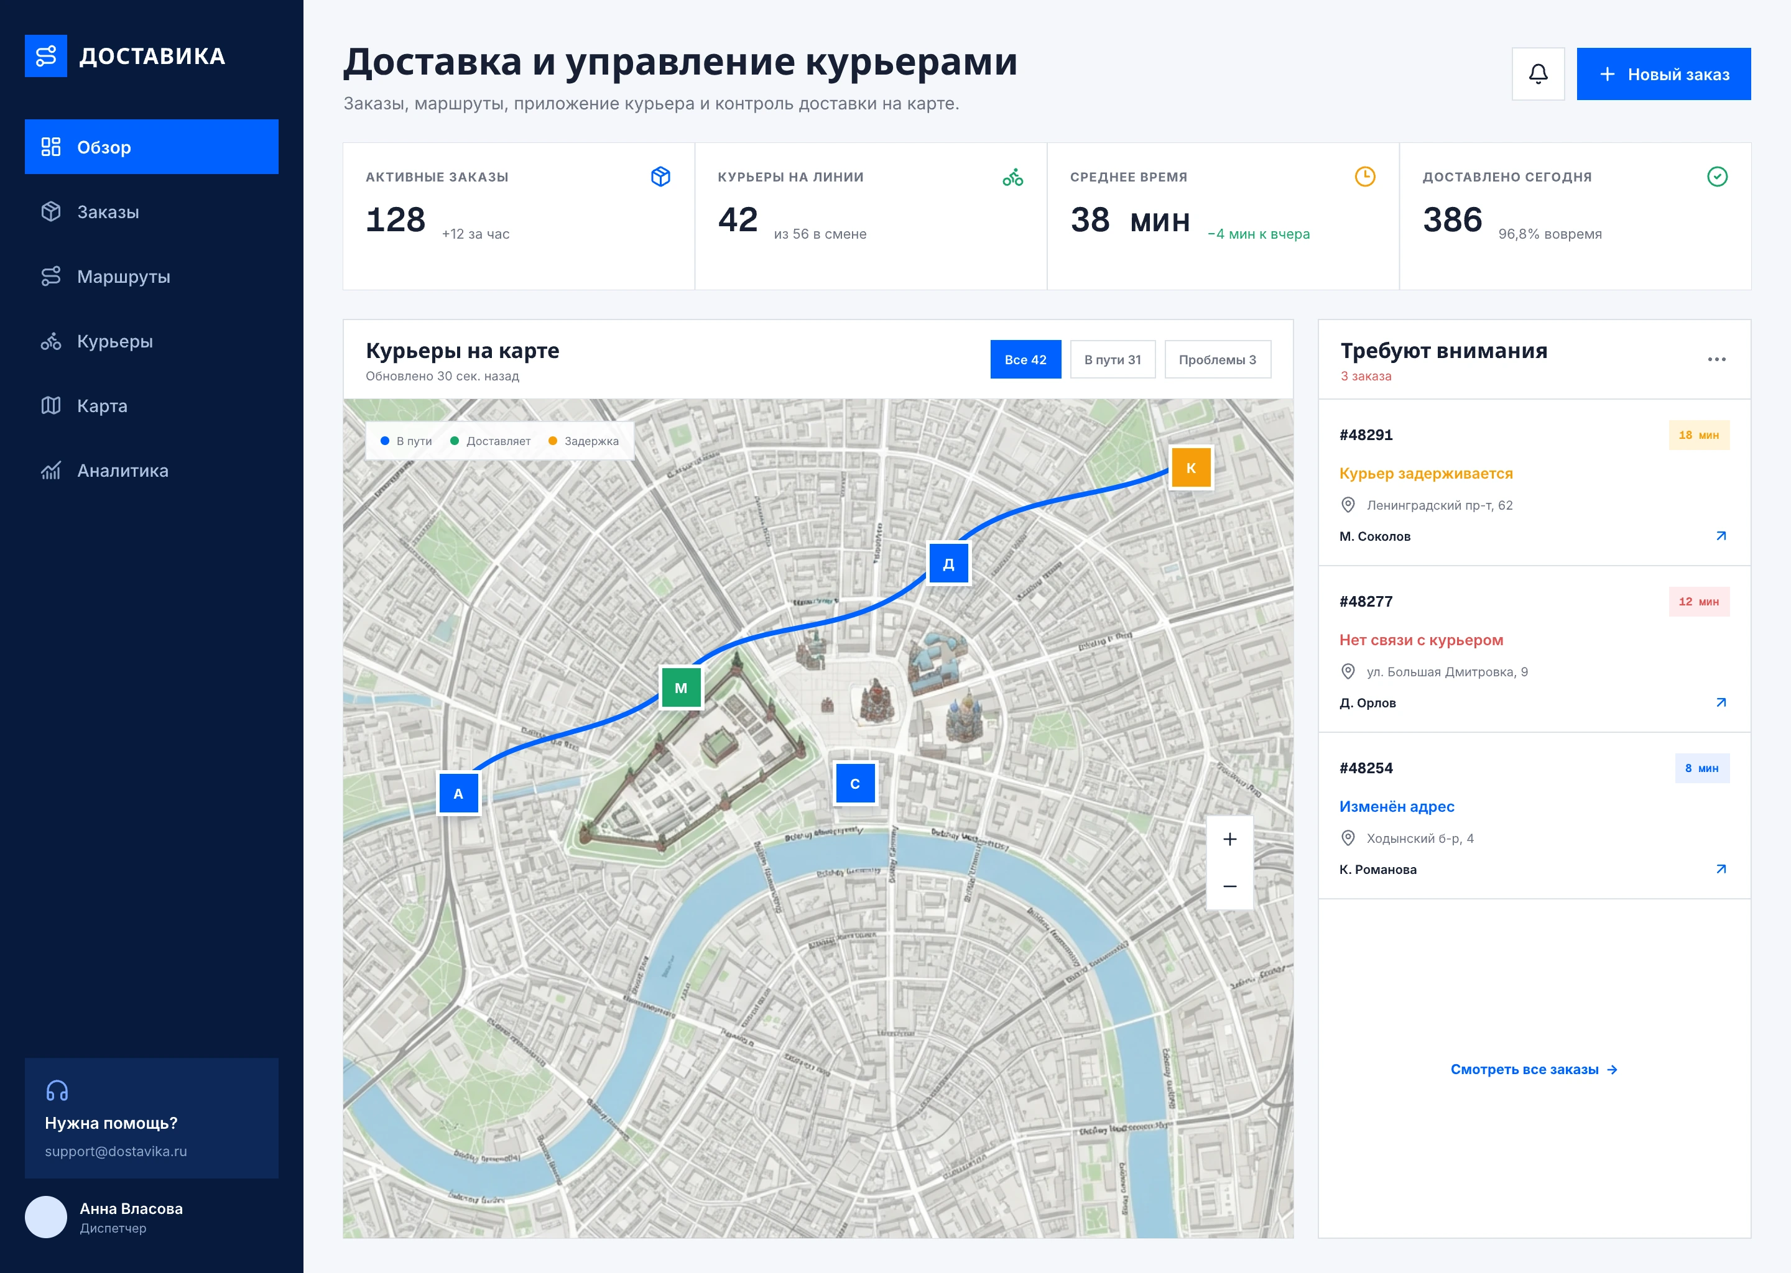The image size is (1791, 1273).
Task: Open order #48291 via arrow icon
Action: pyautogui.click(x=1721, y=536)
